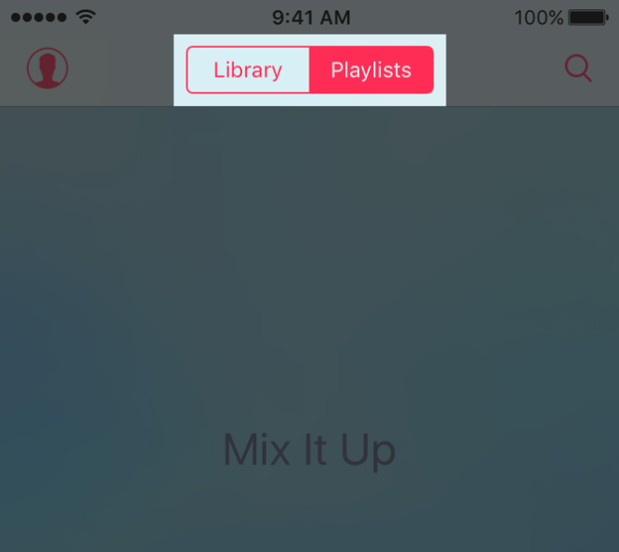Viewport: 619px width, 552px height.
Task: Click empty navigation bar space beside profile icon
Action: point(120,69)
